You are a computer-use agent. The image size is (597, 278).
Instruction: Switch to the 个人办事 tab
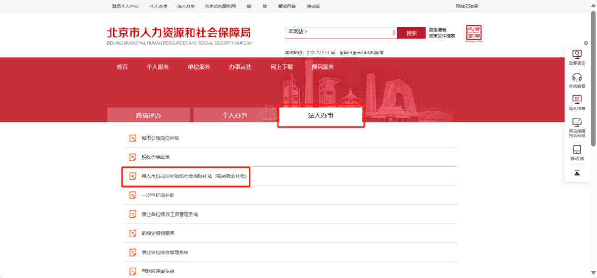click(x=235, y=115)
